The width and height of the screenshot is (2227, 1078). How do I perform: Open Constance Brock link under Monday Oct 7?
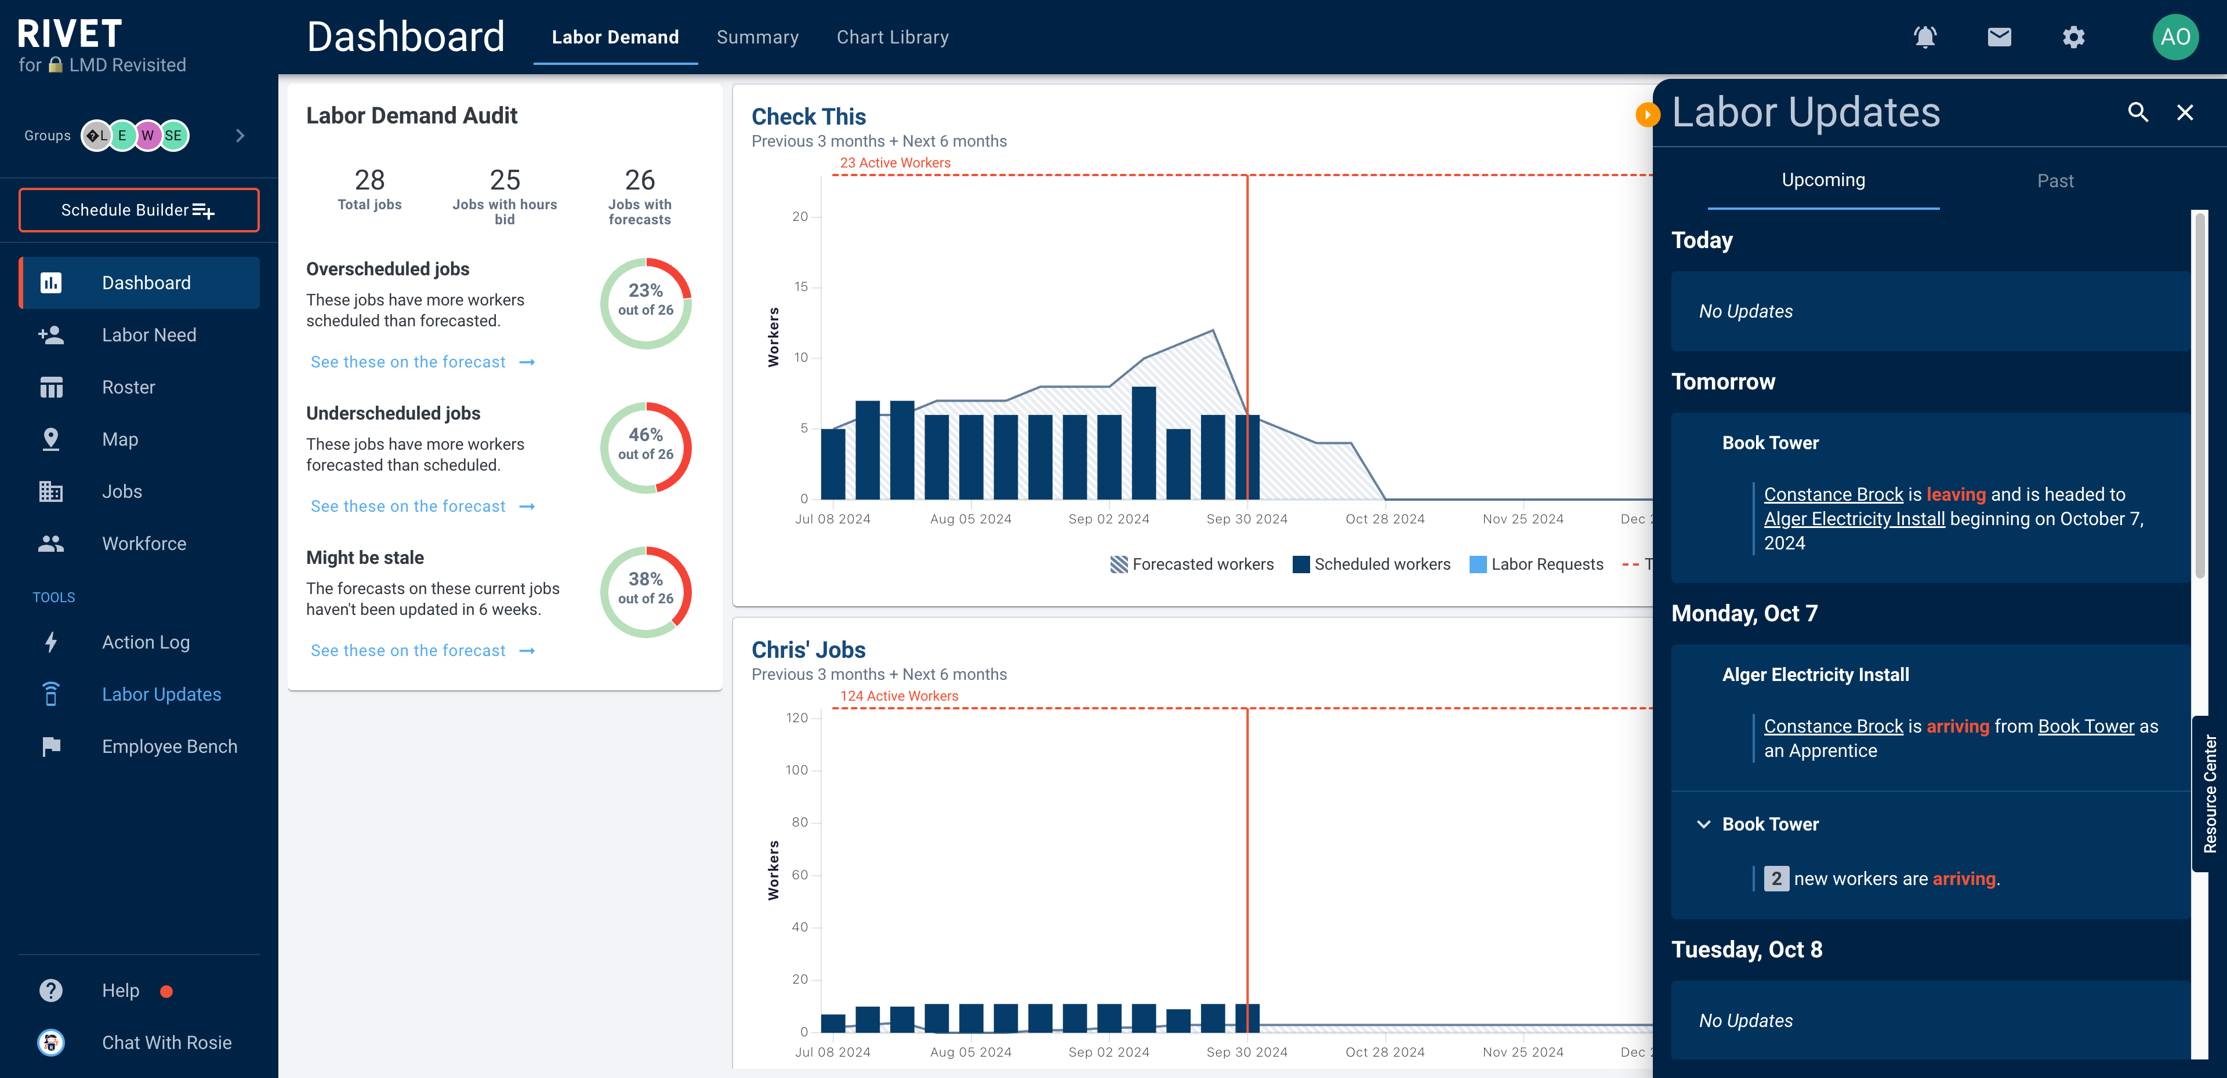[1833, 726]
